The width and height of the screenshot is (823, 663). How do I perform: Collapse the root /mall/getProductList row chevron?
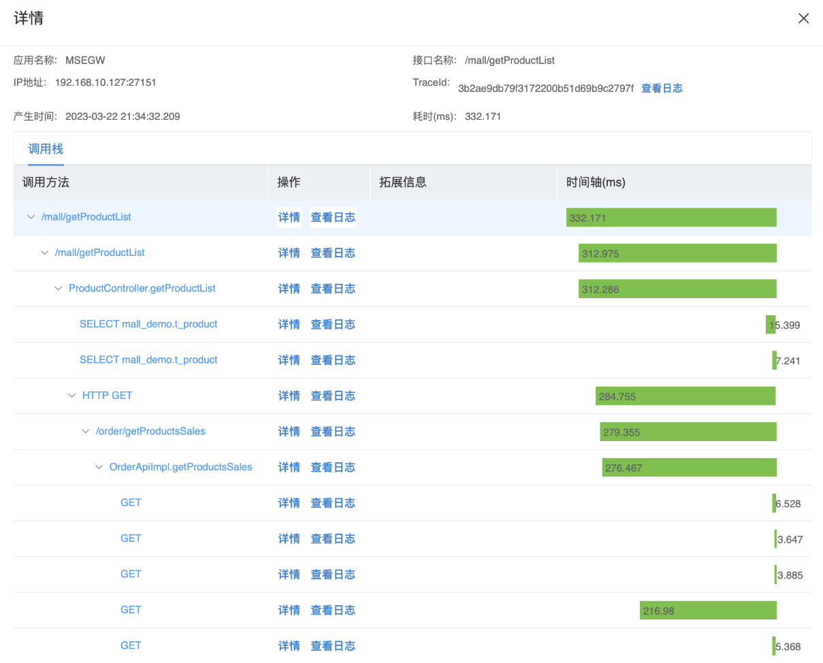point(31,217)
